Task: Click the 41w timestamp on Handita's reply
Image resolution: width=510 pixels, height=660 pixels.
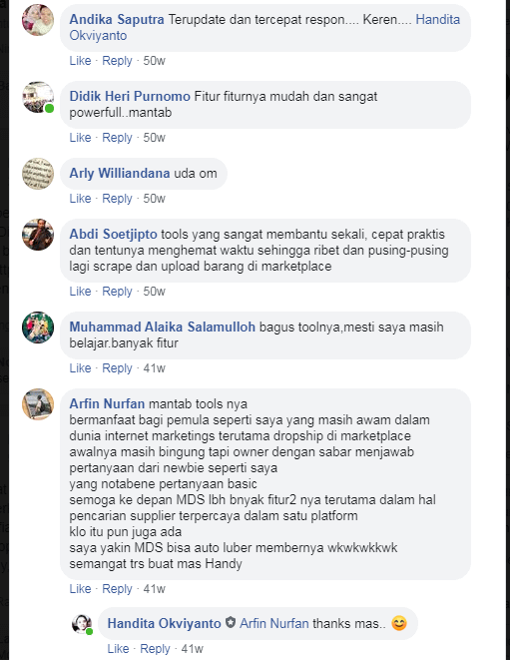Action: 192,649
